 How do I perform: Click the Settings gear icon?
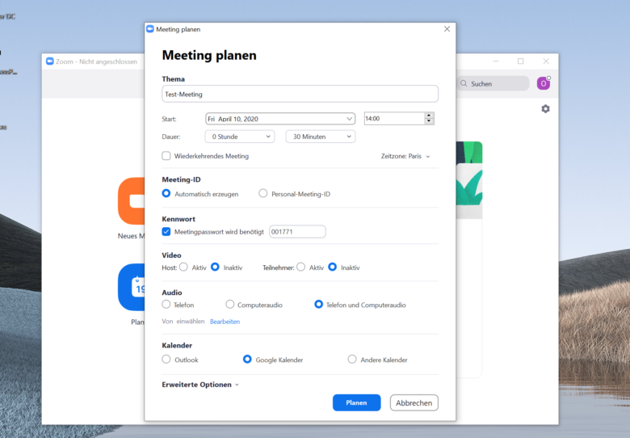coord(545,108)
